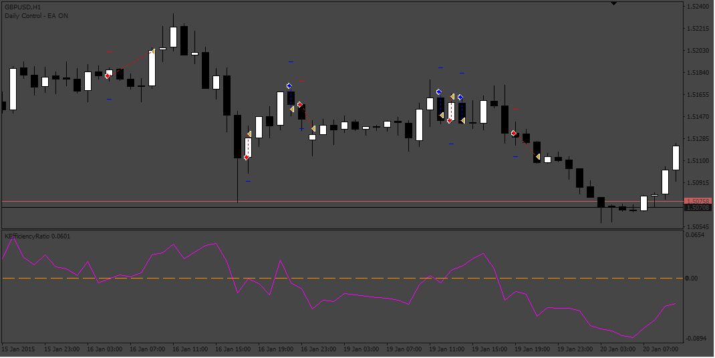Click the '16 Jan 19:00' time axis label

(x=276, y=349)
